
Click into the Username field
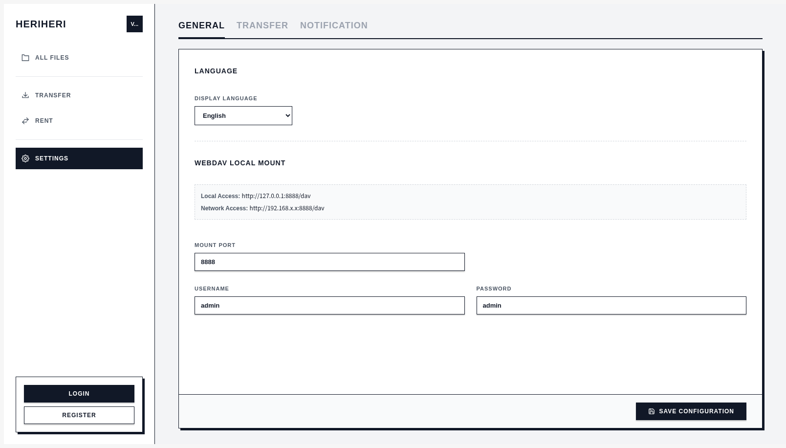pos(329,306)
